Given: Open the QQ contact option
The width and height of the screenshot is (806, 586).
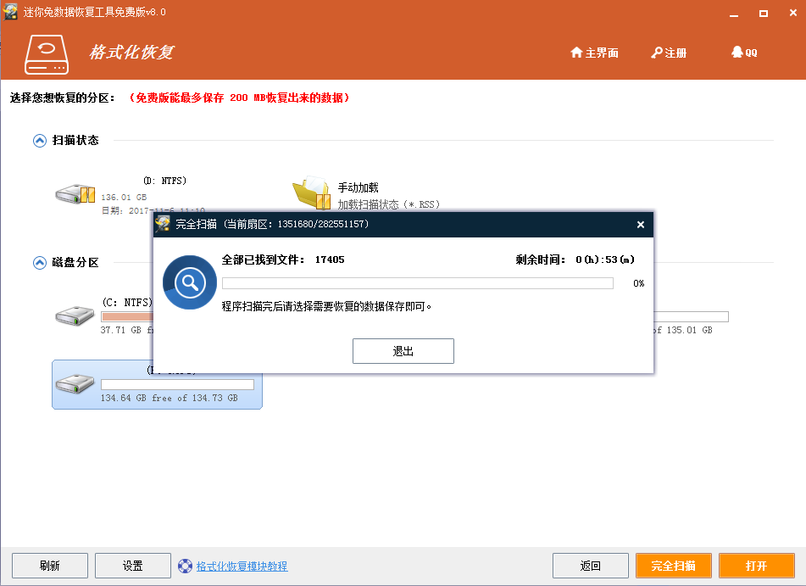Looking at the screenshot, I should tap(744, 52).
